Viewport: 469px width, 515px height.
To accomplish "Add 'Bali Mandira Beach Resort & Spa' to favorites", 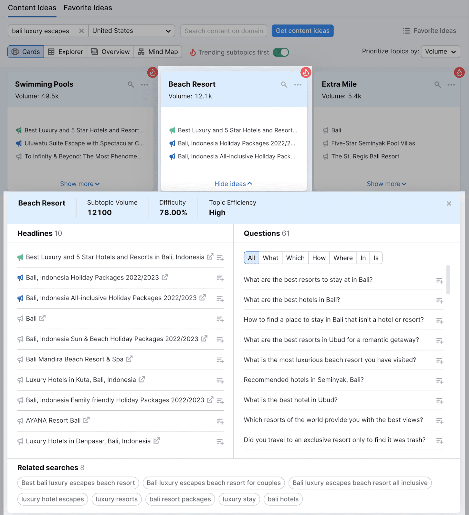I will [x=220, y=360].
